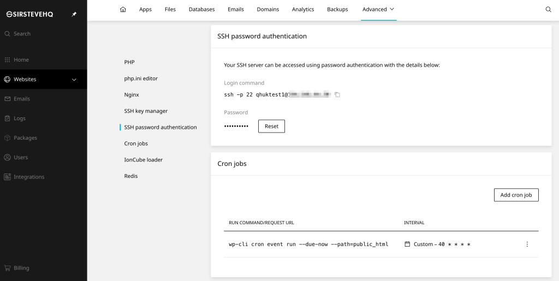Go to the Databases tab
This screenshot has width=559, height=281.
click(202, 9)
